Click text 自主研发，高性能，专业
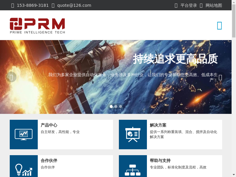Screen dimensions: 236x177 (60, 132)
